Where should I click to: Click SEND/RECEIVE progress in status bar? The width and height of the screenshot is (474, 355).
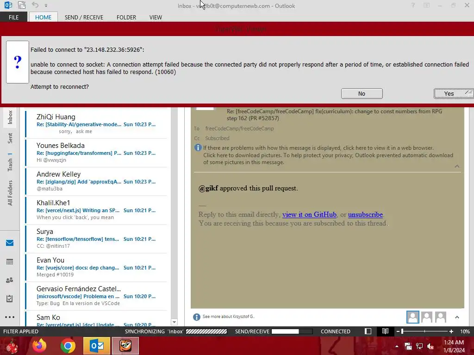tap(274, 331)
